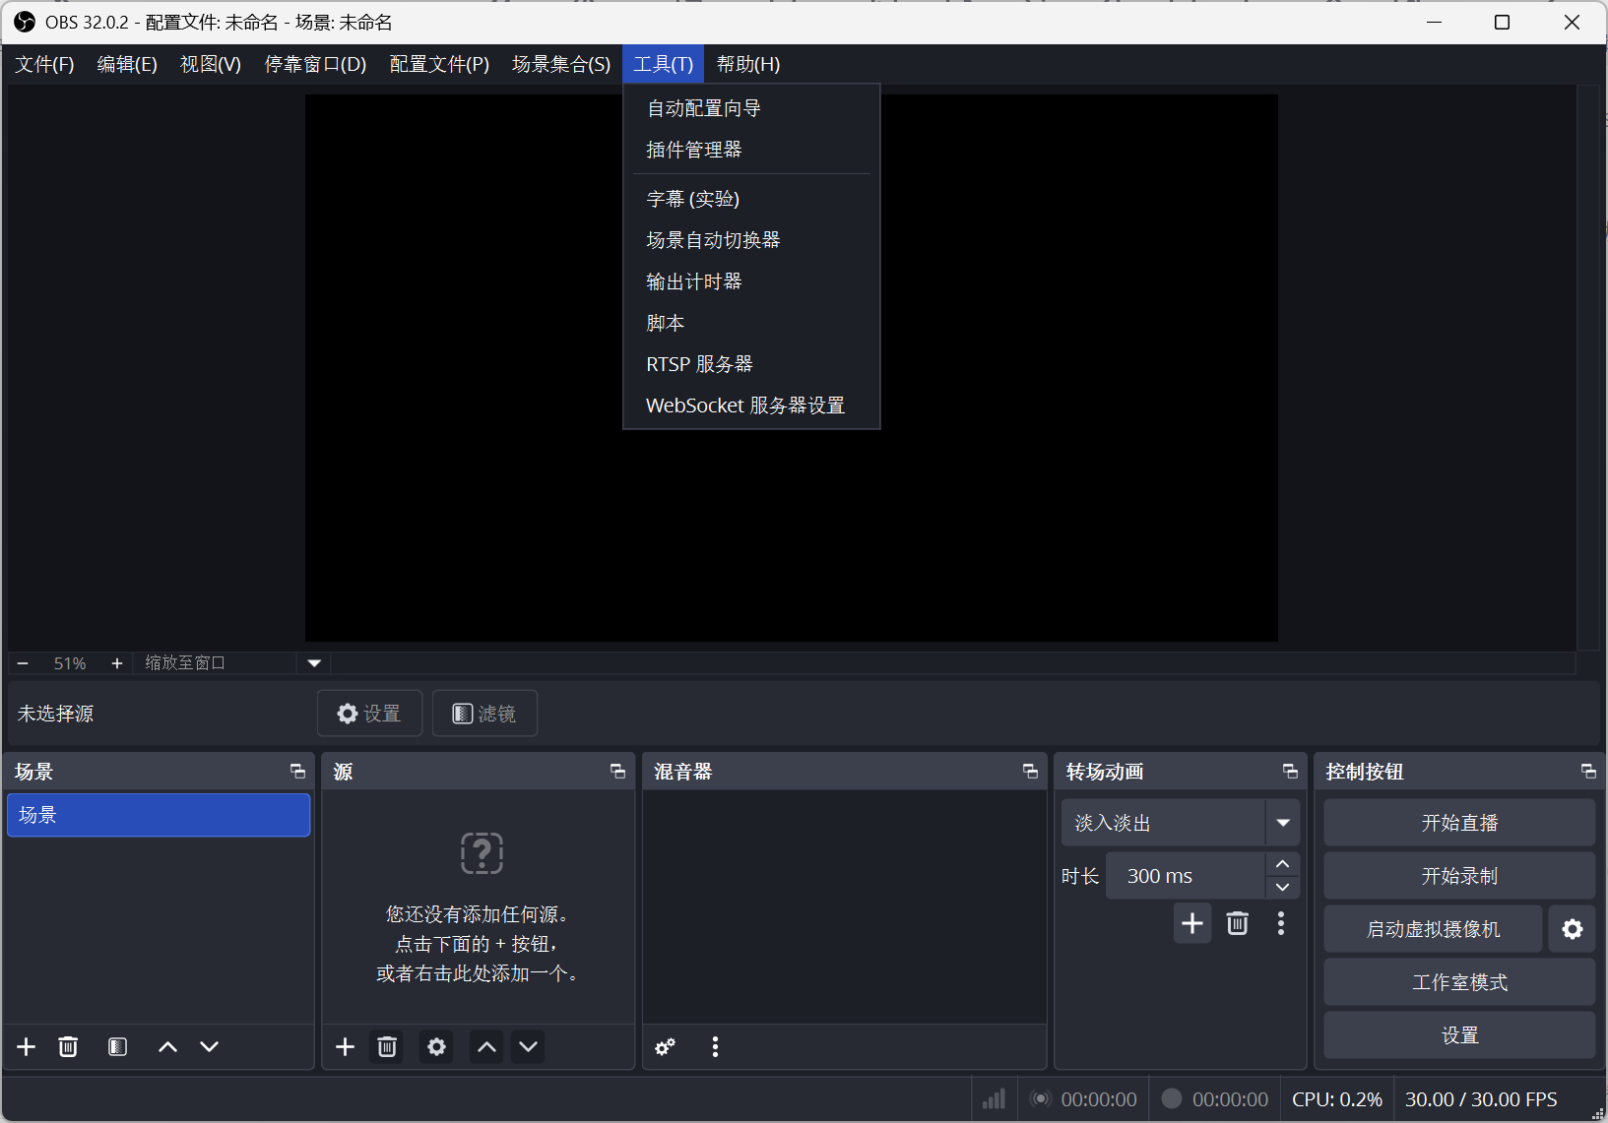Open the 帮助 menu

coord(746,63)
